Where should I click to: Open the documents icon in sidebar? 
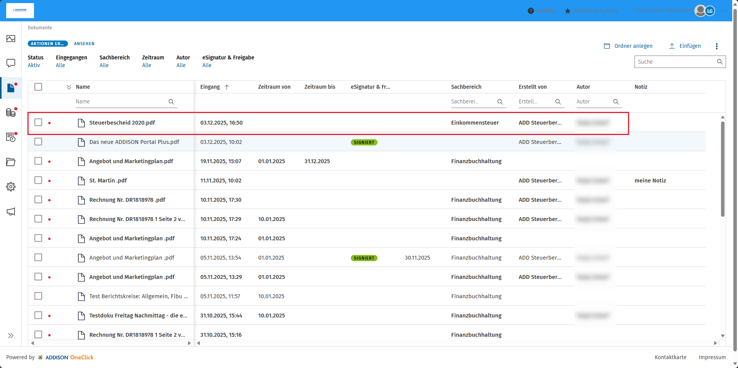[x=11, y=88]
